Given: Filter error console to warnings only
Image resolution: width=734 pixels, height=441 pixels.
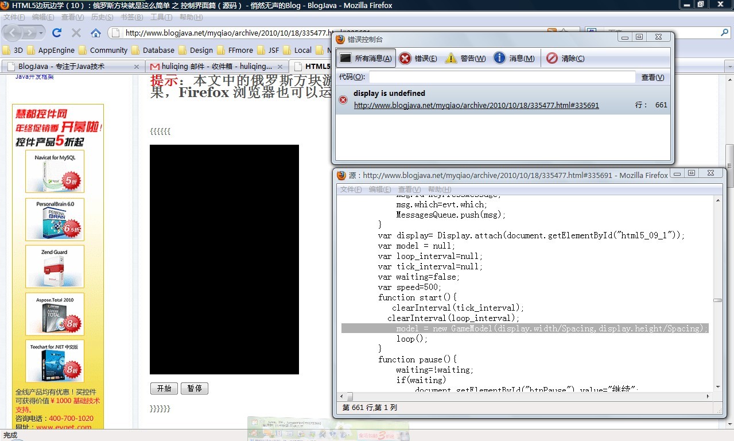Looking at the screenshot, I should pyautogui.click(x=465, y=58).
